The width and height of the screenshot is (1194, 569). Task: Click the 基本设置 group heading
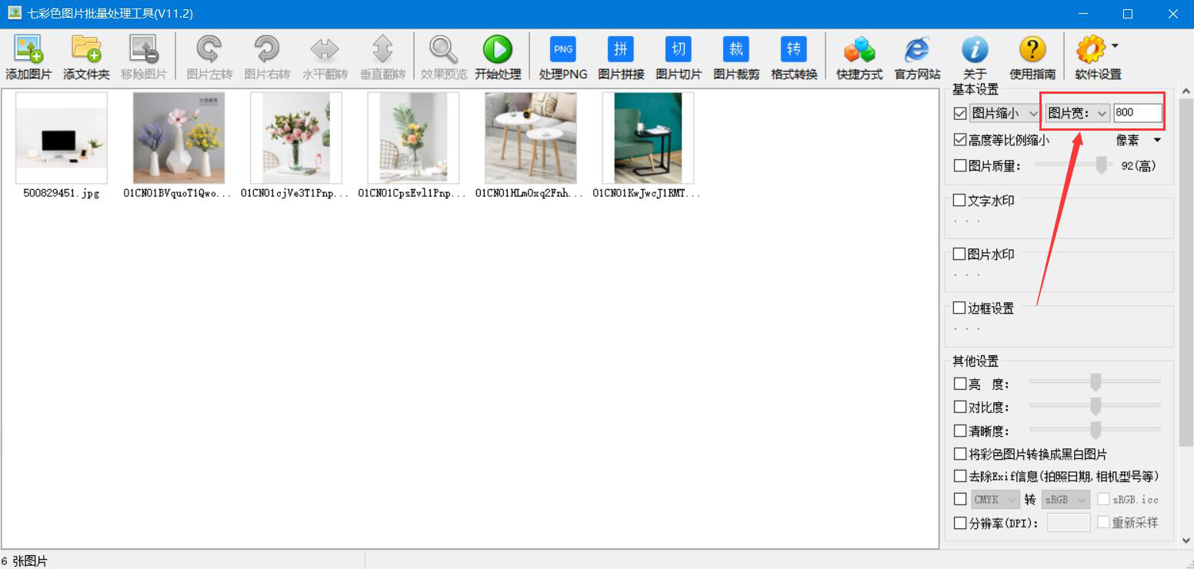976,90
